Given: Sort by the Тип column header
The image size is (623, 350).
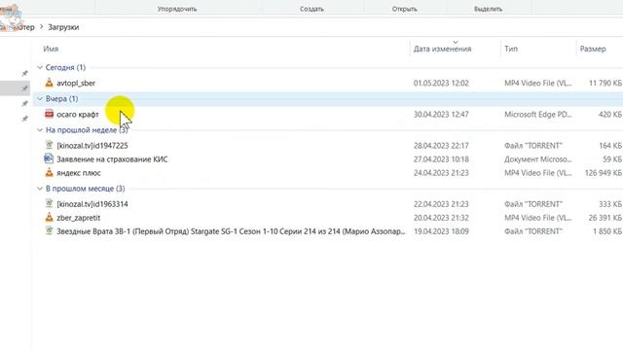Looking at the screenshot, I should coord(511,49).
